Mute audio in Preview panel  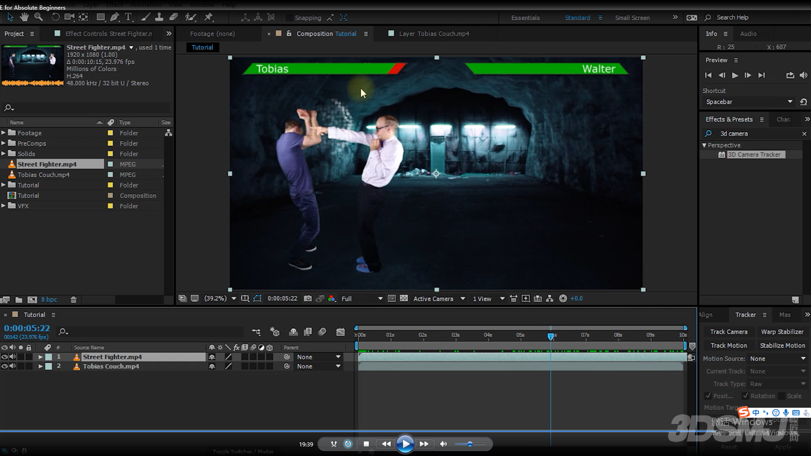click(803, 75)
